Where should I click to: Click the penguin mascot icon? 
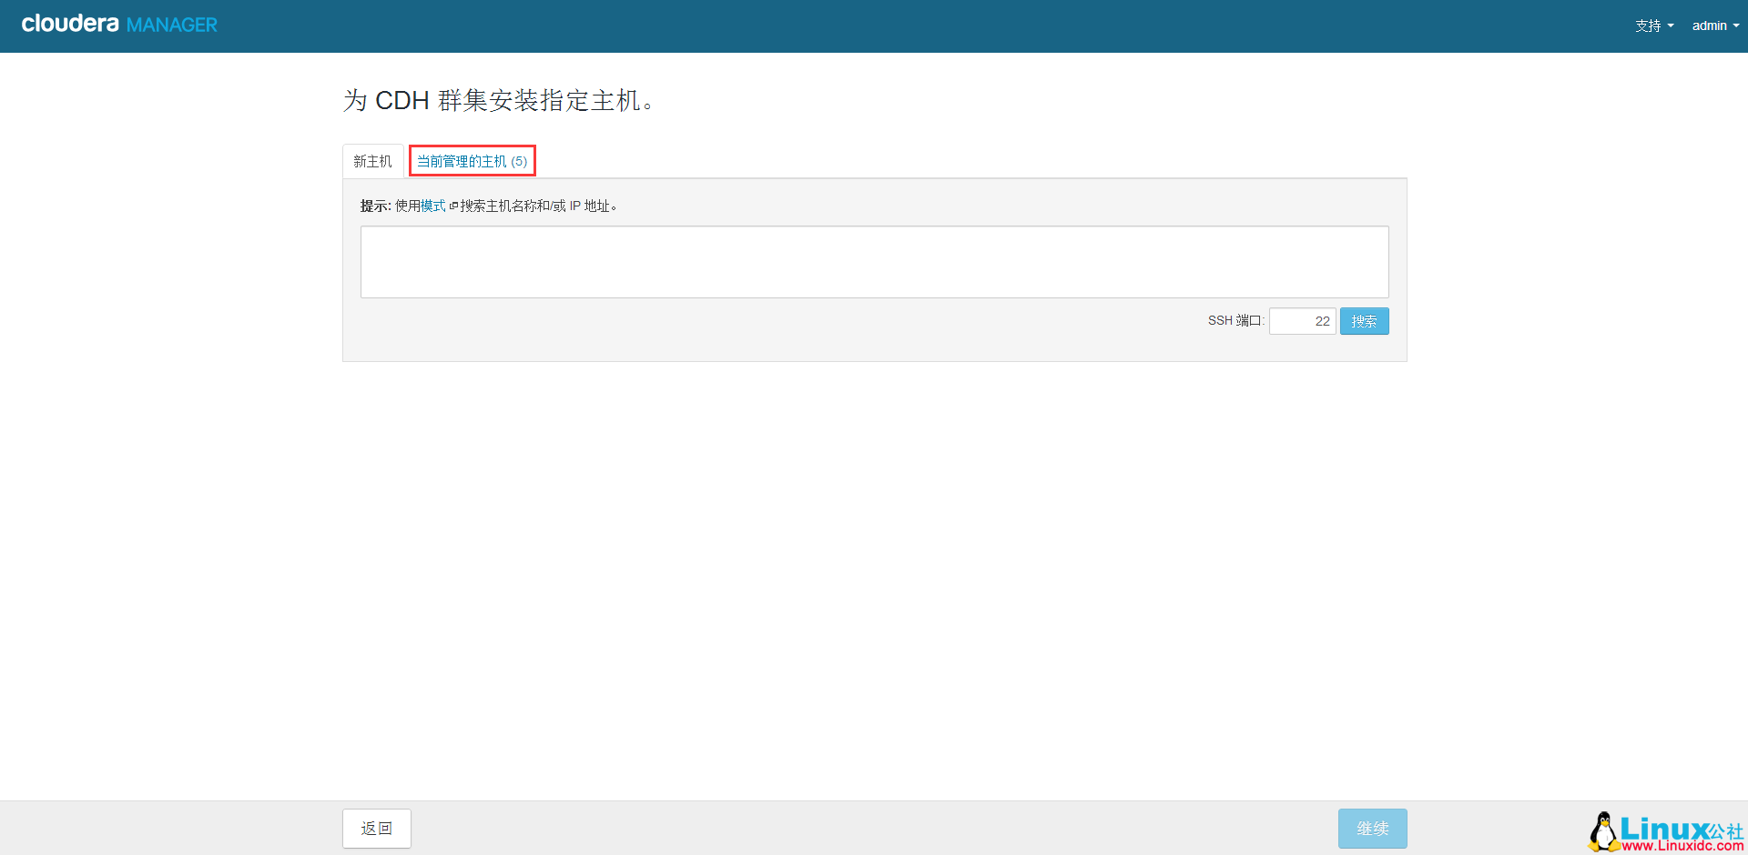[1602, 831]
